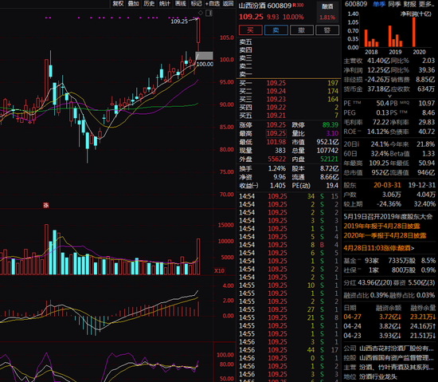Click the 04-24 margin balance row

pyautogui.click(x=389, y=326)
